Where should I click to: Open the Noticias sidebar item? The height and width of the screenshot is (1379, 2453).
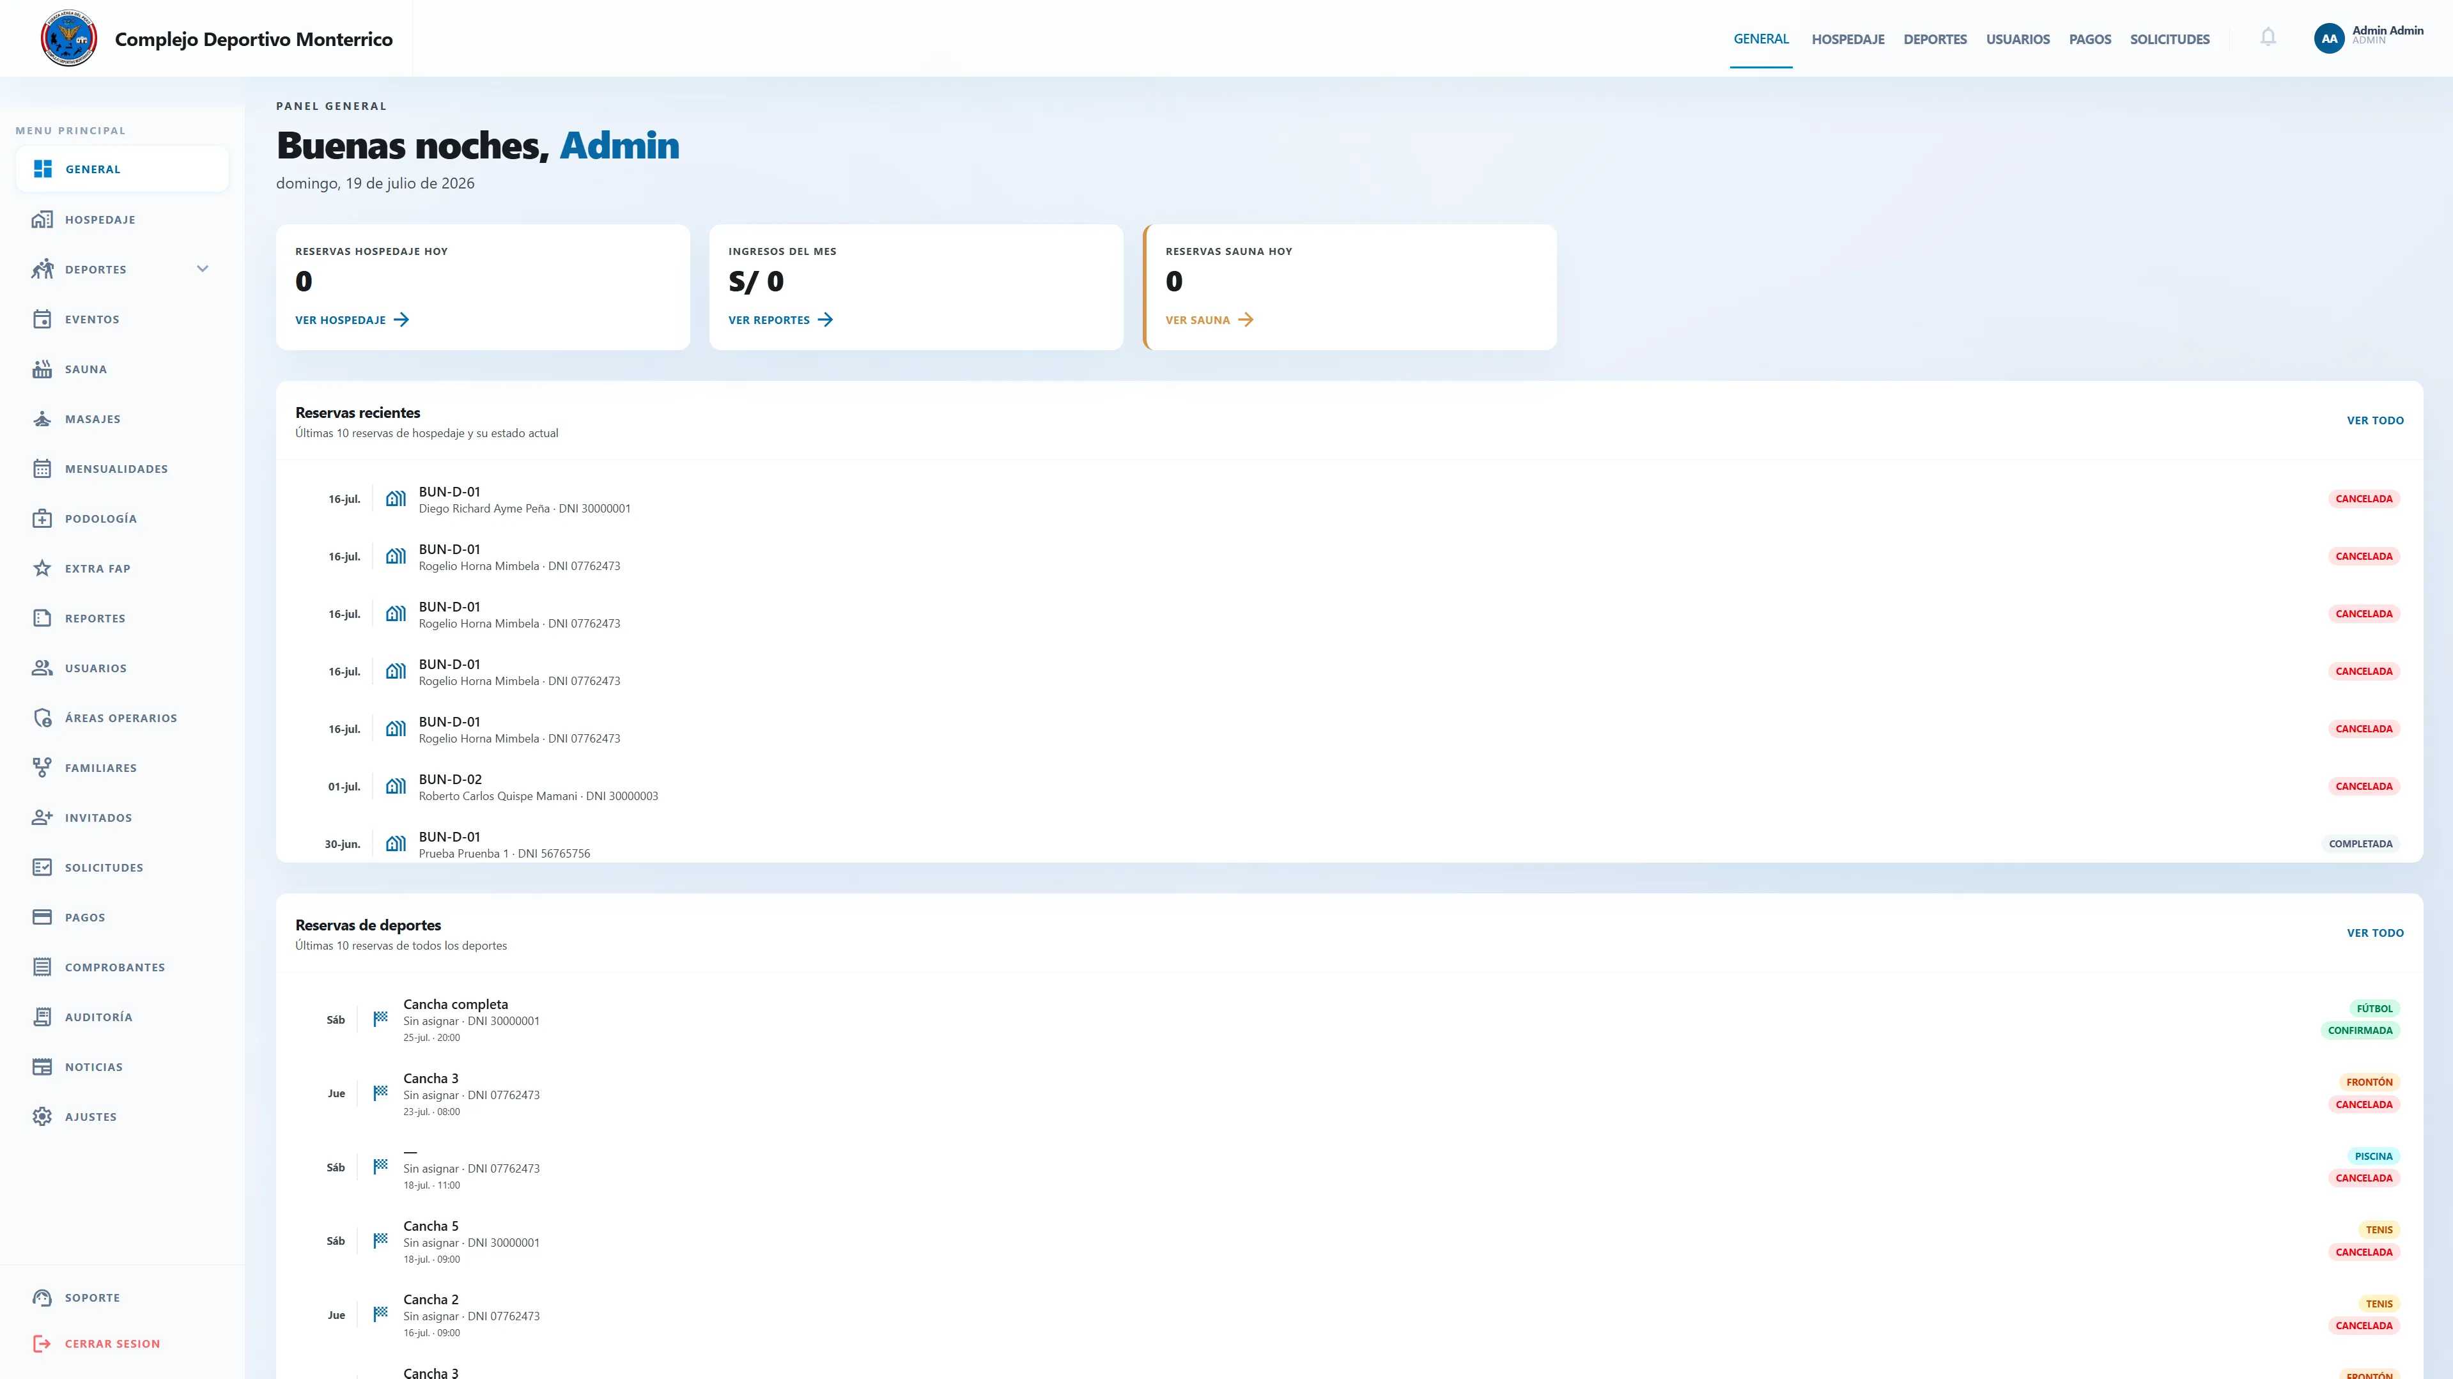[x=122, y=1067]
